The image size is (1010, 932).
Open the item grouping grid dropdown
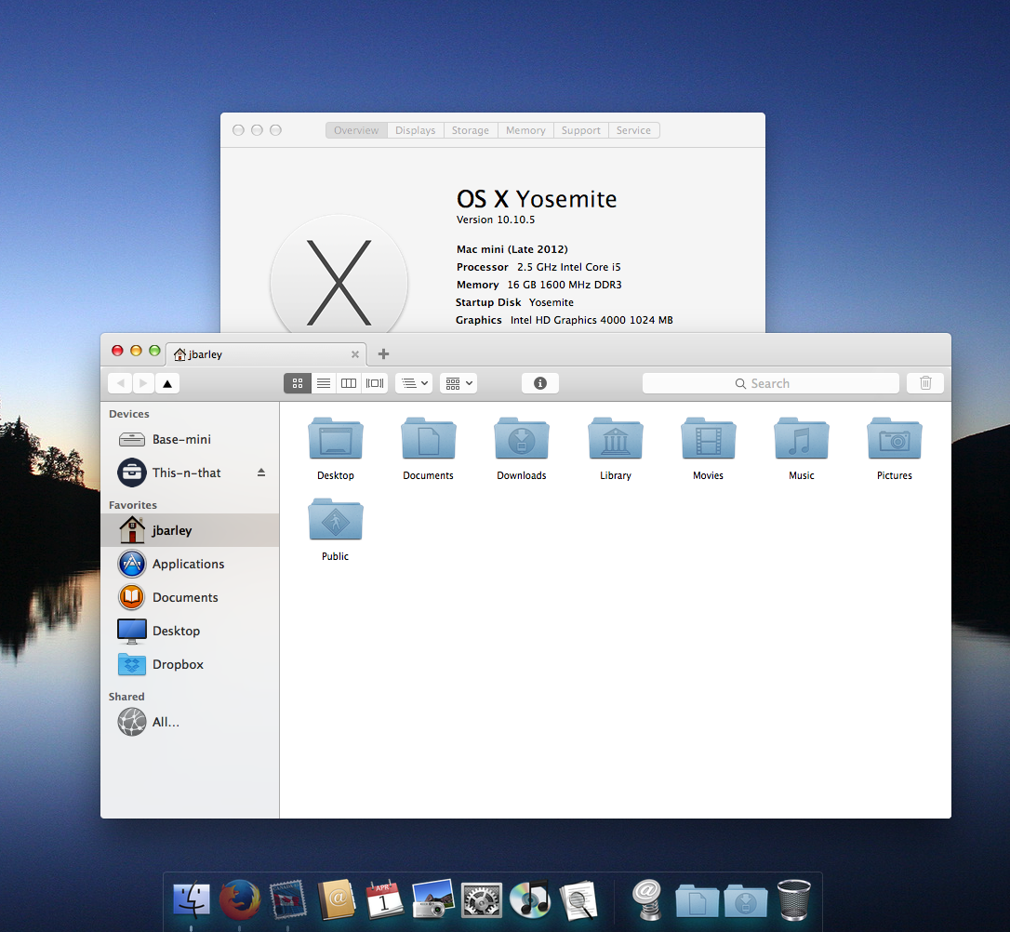point(458,383)
